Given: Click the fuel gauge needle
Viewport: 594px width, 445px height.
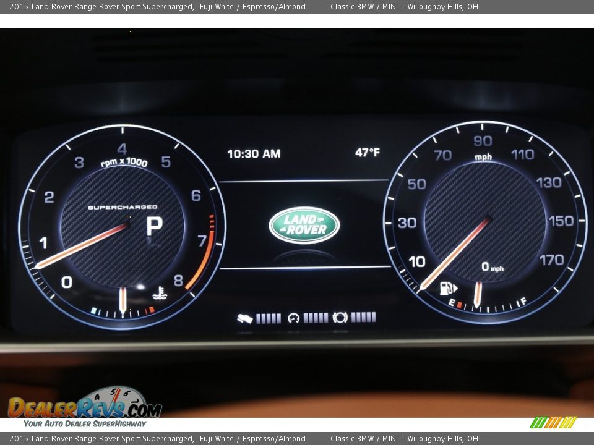Looking at the screenshot, I should tap(478, 294).
